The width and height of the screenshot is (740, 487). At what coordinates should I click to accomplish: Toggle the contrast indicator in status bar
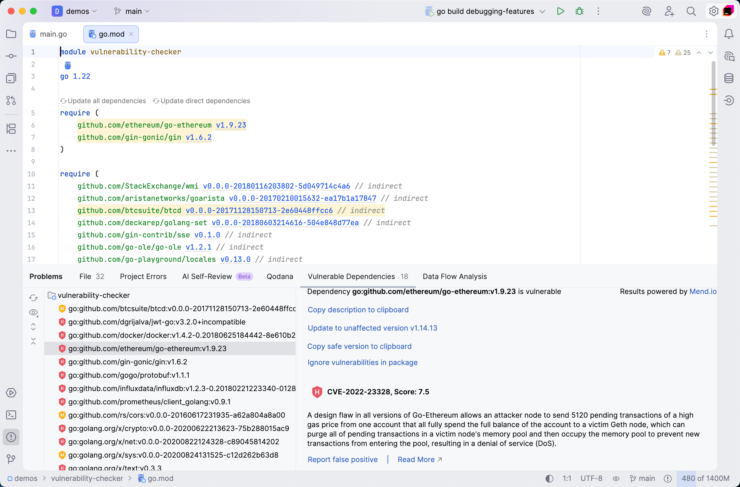point(549,479)
